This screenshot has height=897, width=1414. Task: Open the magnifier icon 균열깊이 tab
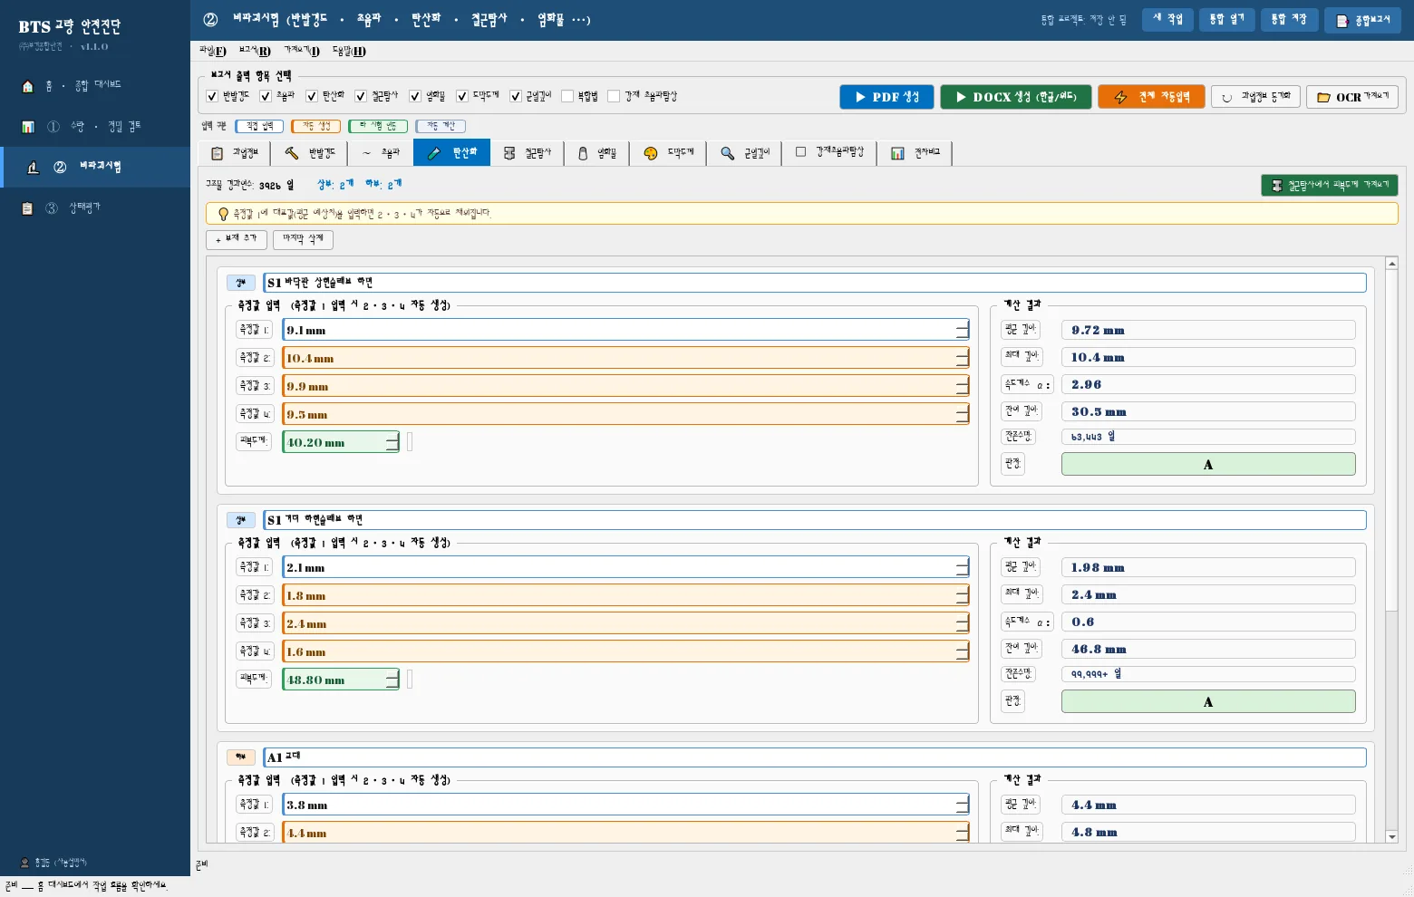pos(727,153)
